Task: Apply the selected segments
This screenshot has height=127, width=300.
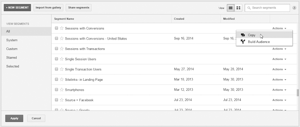Action: [14, 118]
